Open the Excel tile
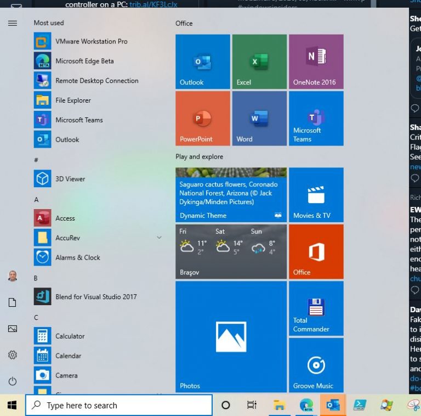Image resolution: width=421 pixels, height=416 pixels. (x=259, y=61)
